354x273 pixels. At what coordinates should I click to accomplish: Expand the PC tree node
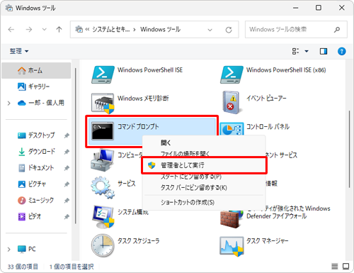pyautogui.click(x=8, y=249)
